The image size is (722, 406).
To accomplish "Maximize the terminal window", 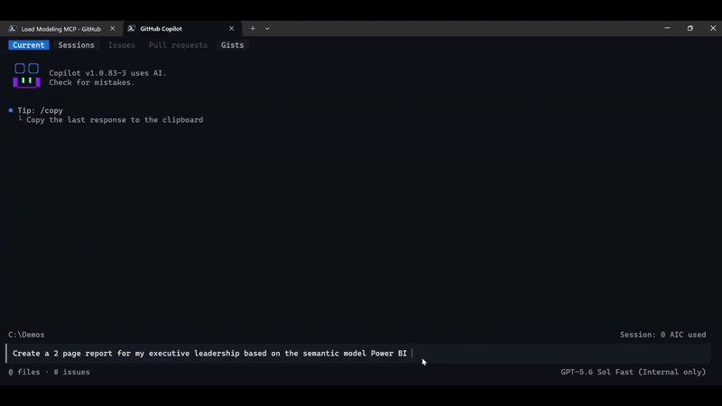I will pyautogui.click(x=690, y=28).
